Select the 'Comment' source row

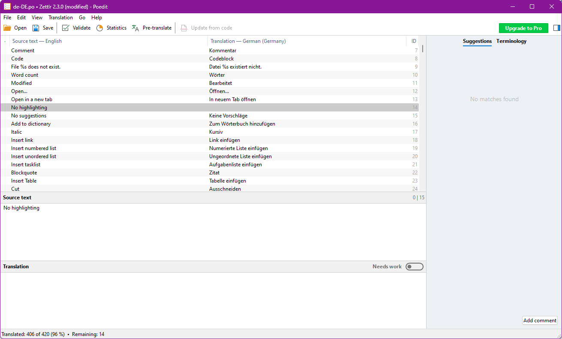pyautogui.click(x=210, y=51)
